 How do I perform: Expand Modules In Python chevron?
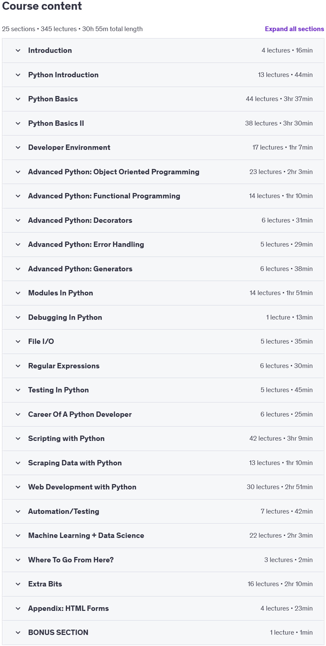pos(18,293)
